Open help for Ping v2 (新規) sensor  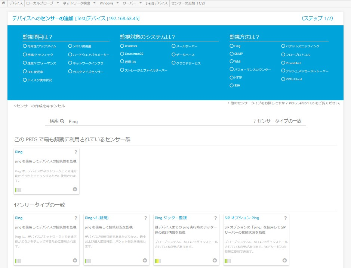(145, 218)
